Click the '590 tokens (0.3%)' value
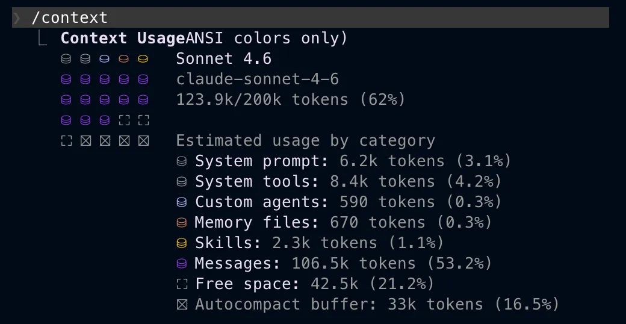Screen dimensions: 626x324 [x=420, y=202]
